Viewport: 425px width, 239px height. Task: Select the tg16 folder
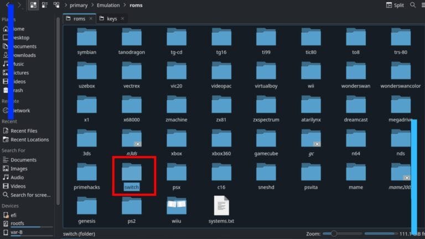click(x=221, y=41)
